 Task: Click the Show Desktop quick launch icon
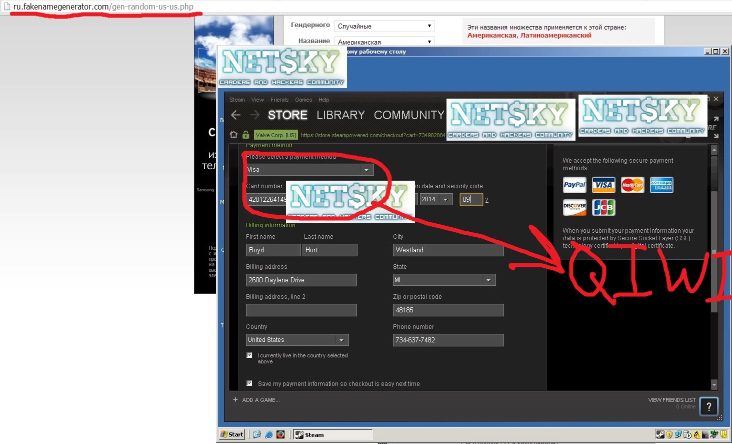coord(257,434)
